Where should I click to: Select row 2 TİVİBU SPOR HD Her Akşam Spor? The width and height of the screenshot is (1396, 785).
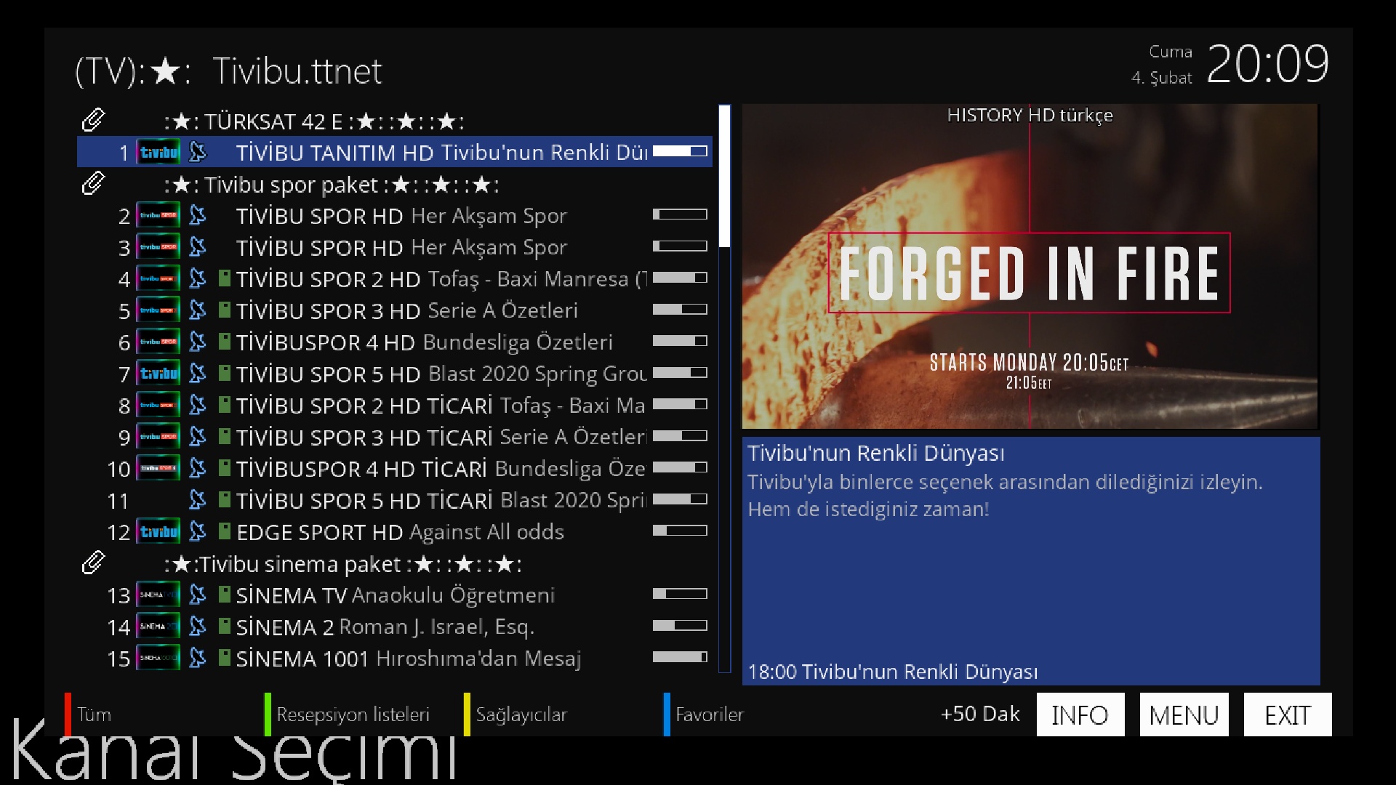coord(395,215)
